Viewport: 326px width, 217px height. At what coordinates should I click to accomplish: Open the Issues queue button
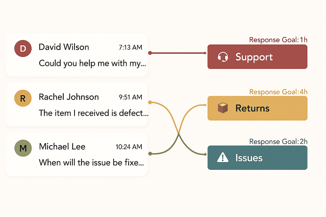(257, 158)
